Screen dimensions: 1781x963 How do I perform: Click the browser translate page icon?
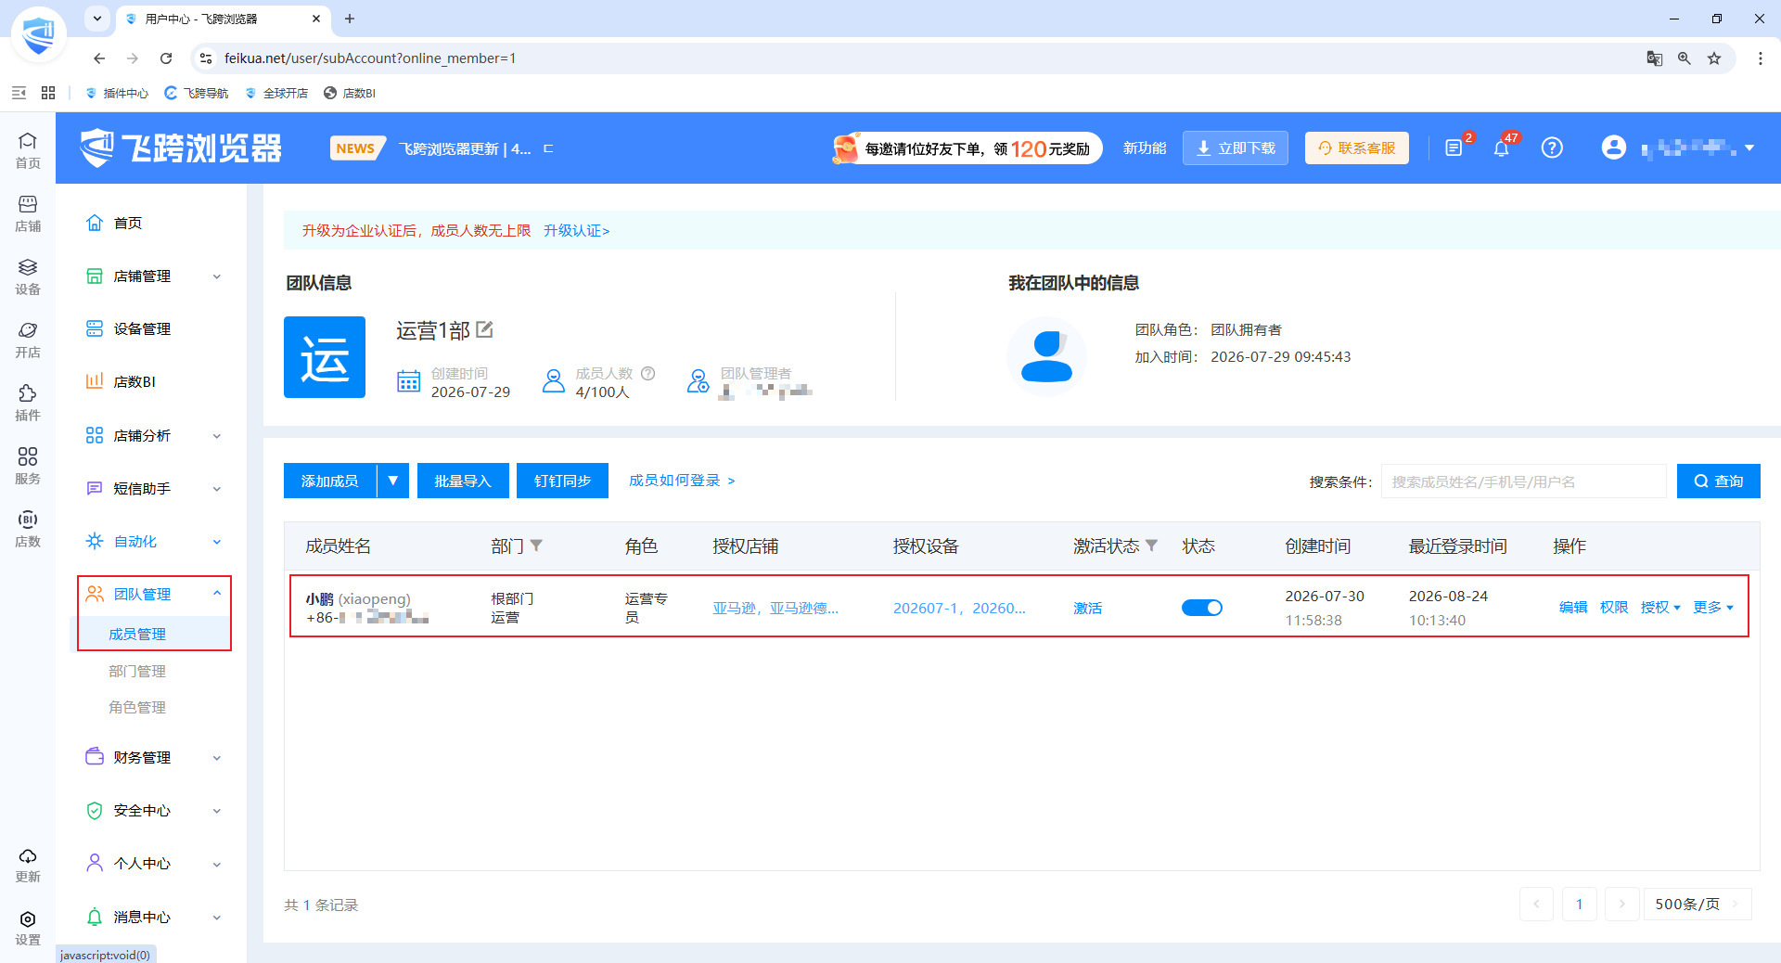click(x=1655, y=58)
